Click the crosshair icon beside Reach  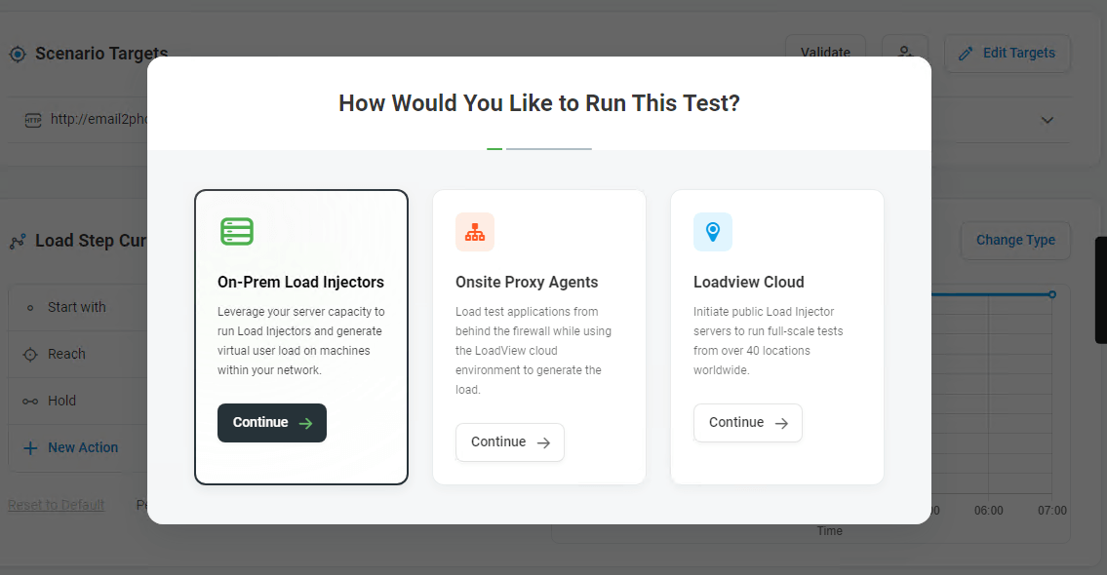click(29, 354)
